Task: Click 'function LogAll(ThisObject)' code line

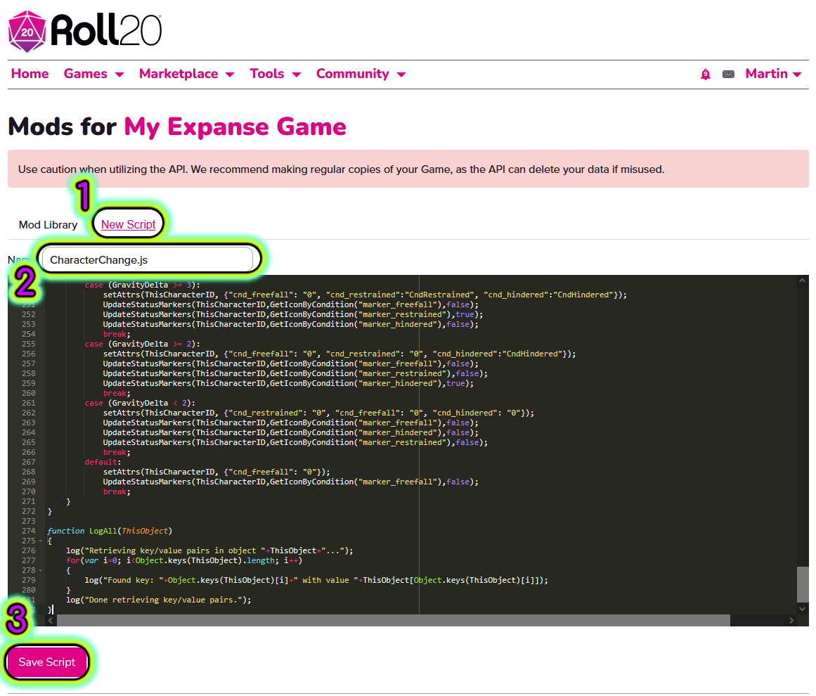Action: pos(109,531)
